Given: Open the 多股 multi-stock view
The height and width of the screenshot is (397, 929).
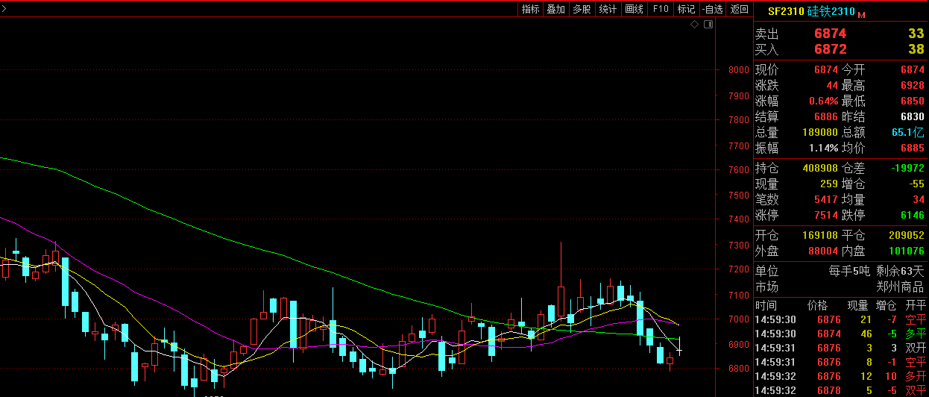Looking at the screenshot, I should click(x=582, y=9).
